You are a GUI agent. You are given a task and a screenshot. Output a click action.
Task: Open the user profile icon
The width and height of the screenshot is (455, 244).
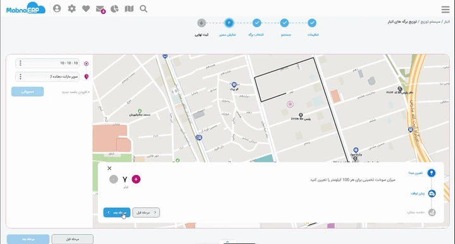pos(57,8)
